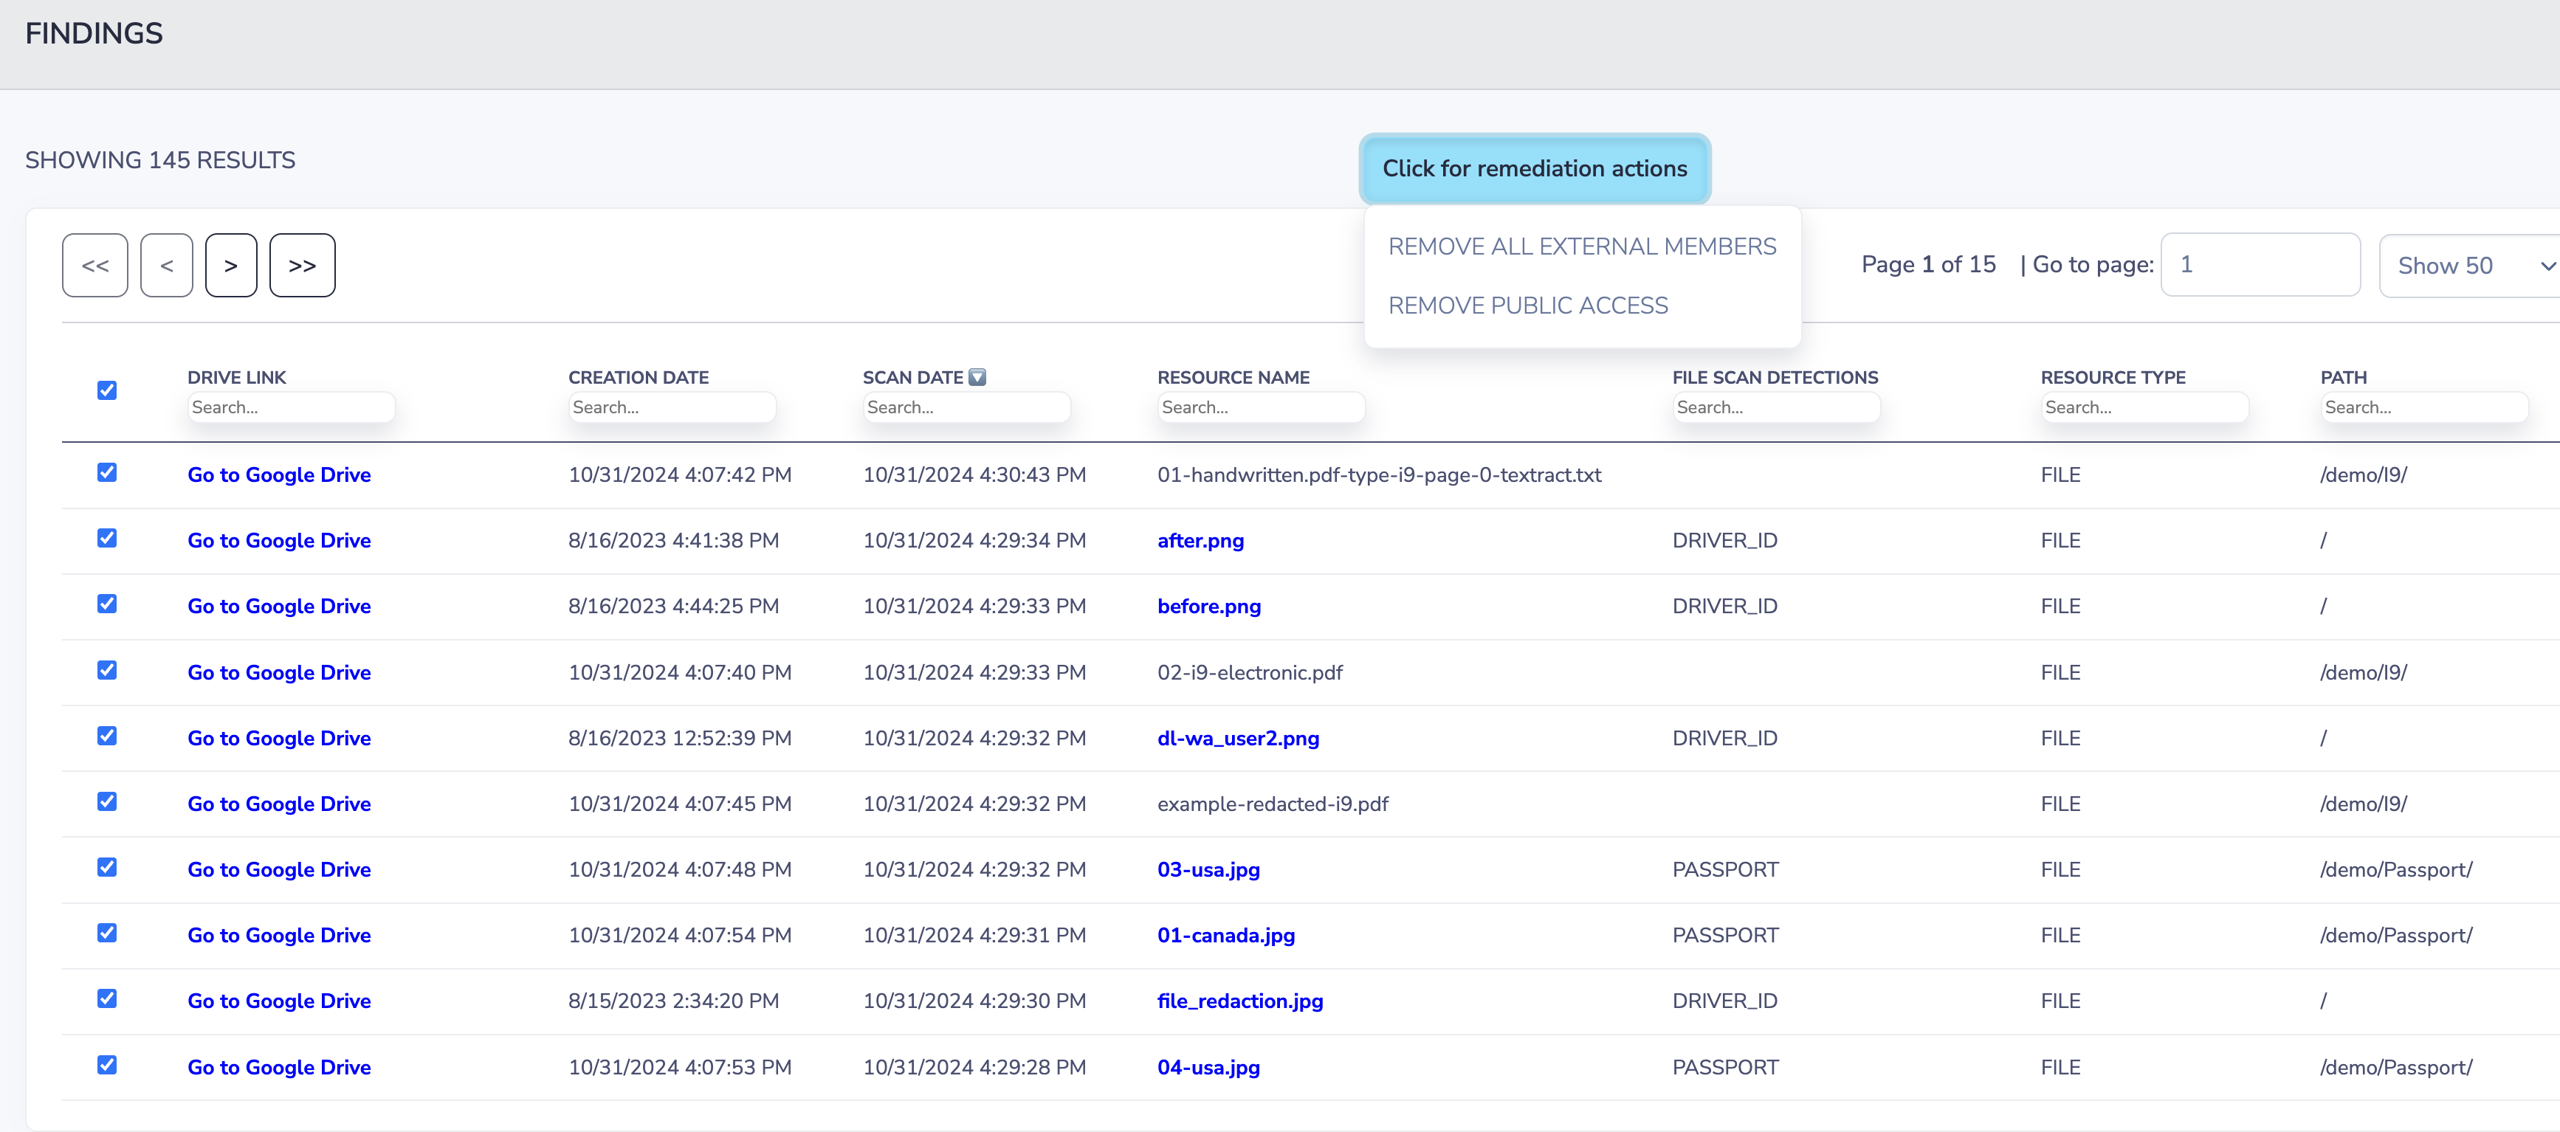Go to the previous page of results
The image size is (2560, 1132).
[166, 266]
